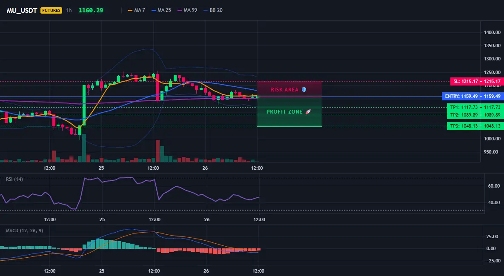Toggle the MA 99 legend entry
The width and height of the screenshot is (504, 276).
click(x=187, y=10)
